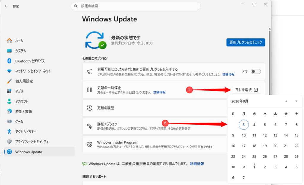304x185 pixels.
Task: Select August 10 in the calendar
Action: (x=244, y=135)
